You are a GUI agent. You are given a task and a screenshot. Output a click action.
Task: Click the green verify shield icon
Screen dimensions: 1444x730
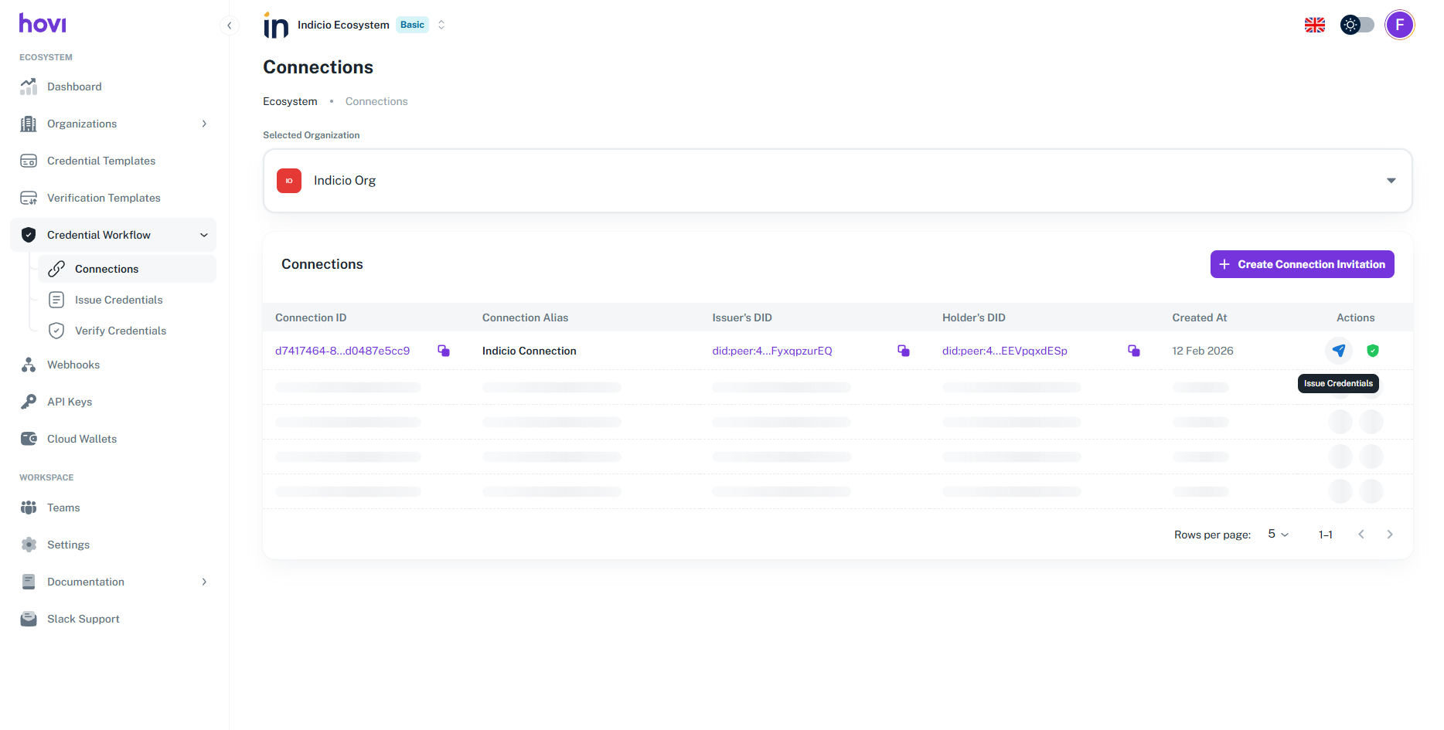tap(1373, 351)
